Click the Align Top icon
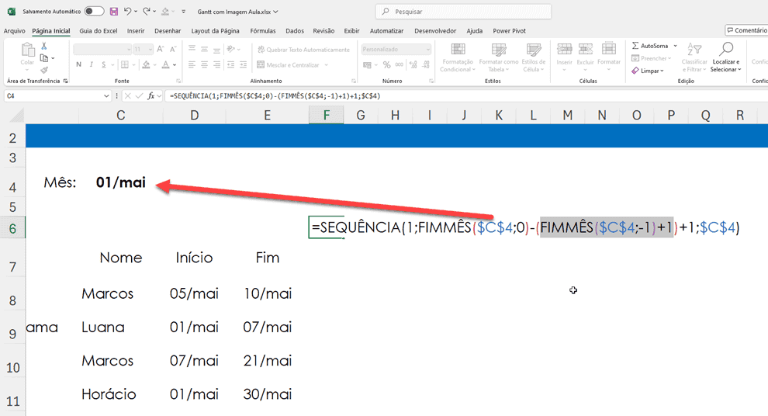This screenshot has width=768, height=416. click(192, 49)
